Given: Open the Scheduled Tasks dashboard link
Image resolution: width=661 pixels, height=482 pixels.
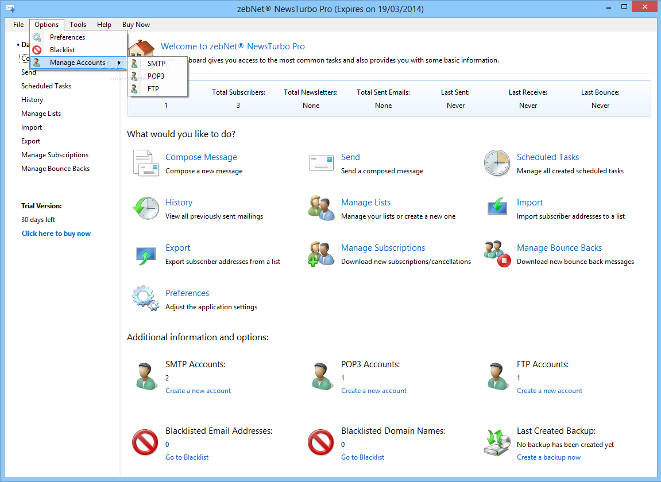Looking at the screenshot, I should point(548,157).
